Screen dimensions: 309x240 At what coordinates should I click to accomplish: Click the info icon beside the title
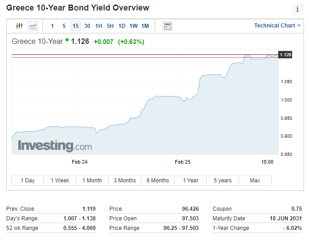298,9
